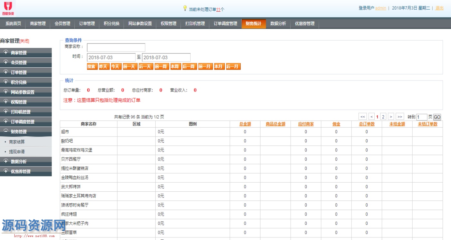Sort by 总订单数 column header
Image resolution: width=451 pixels, height=240 pixels.
click(x=367, y=124)
